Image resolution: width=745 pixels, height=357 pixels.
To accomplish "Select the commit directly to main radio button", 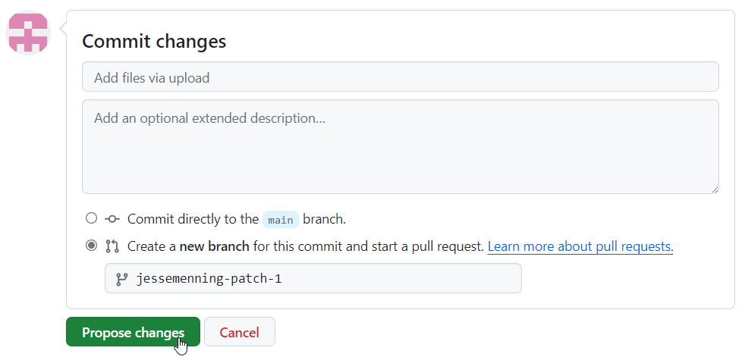I will pyautogui.click(x=92, y=218).
